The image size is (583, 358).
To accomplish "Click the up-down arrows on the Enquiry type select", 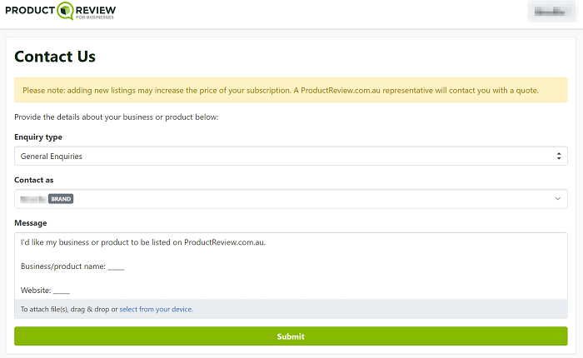I will pyautogui.click(x=559, y=157).
